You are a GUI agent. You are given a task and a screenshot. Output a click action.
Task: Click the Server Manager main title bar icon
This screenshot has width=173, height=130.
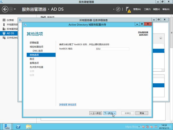pos(2,2)
